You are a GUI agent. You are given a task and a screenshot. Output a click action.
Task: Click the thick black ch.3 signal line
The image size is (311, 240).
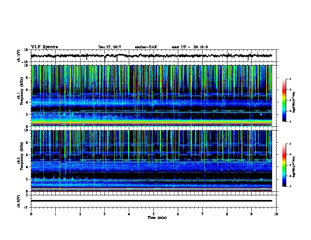click(x=152, y=201)
